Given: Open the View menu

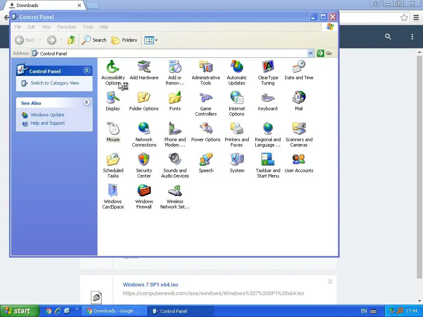Looking at the screenshot, I should pyautogui.click(x=46, y=27).
